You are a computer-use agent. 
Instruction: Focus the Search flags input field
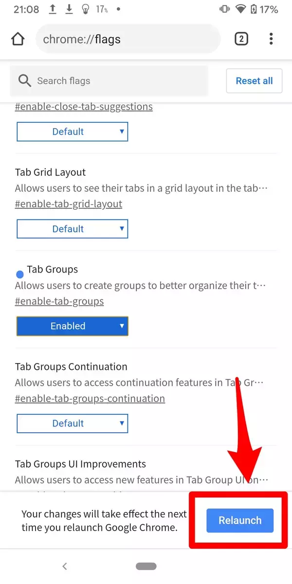117,81
